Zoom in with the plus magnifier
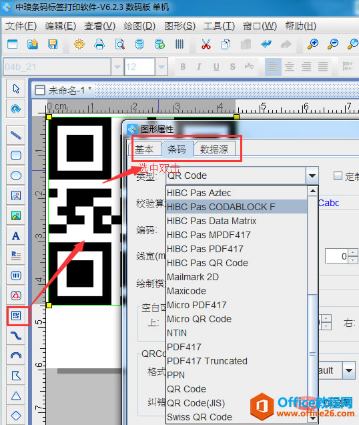This screenshot has width=359, height=425. [x=313, y=44]
